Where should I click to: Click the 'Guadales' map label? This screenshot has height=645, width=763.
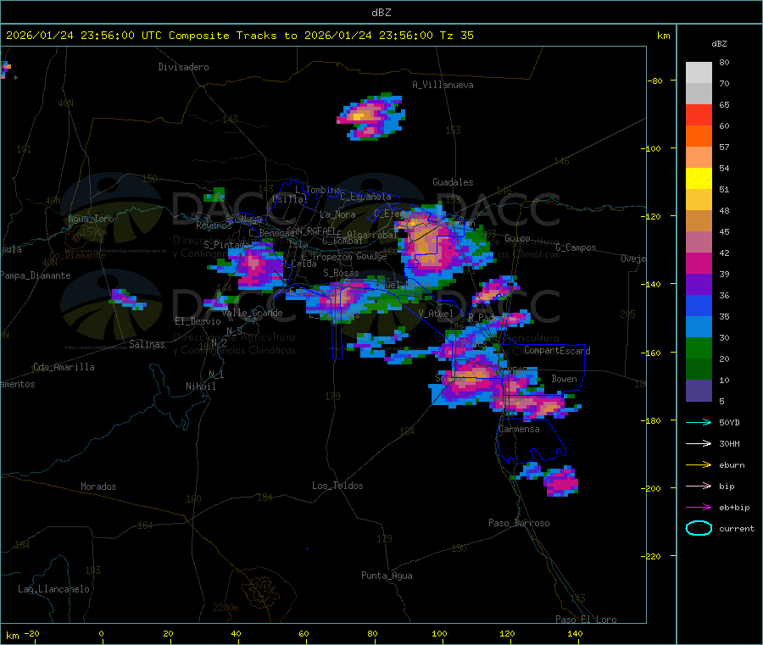[453, 182]
